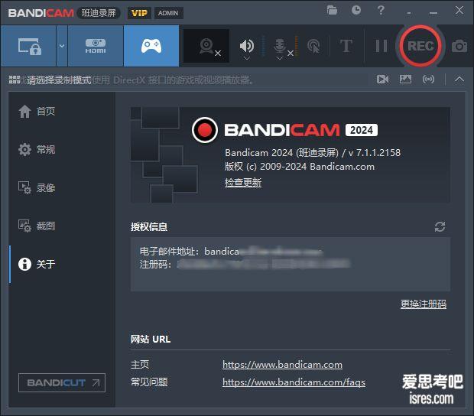474x416 pixels.
Task: Select HDMI device recording mode
Action: click(96, 46)
